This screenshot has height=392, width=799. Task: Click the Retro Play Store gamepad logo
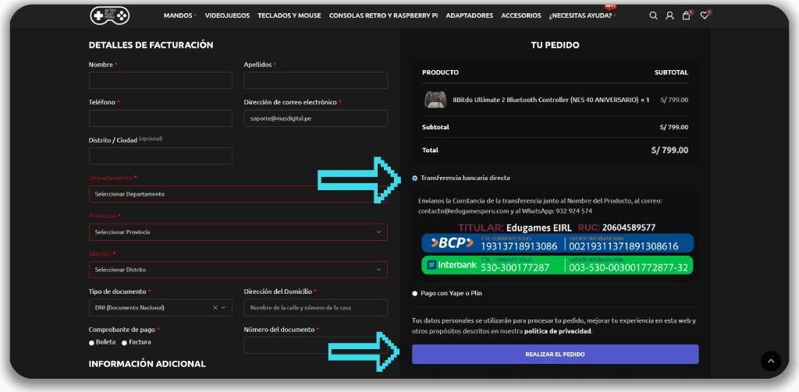click(x=109, y=15)
